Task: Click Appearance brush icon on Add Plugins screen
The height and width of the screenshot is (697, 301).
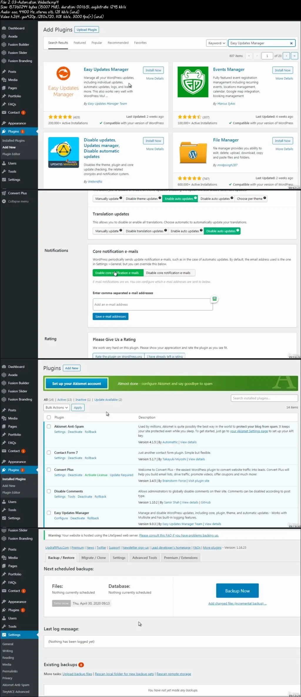Action: click(4, 123)
